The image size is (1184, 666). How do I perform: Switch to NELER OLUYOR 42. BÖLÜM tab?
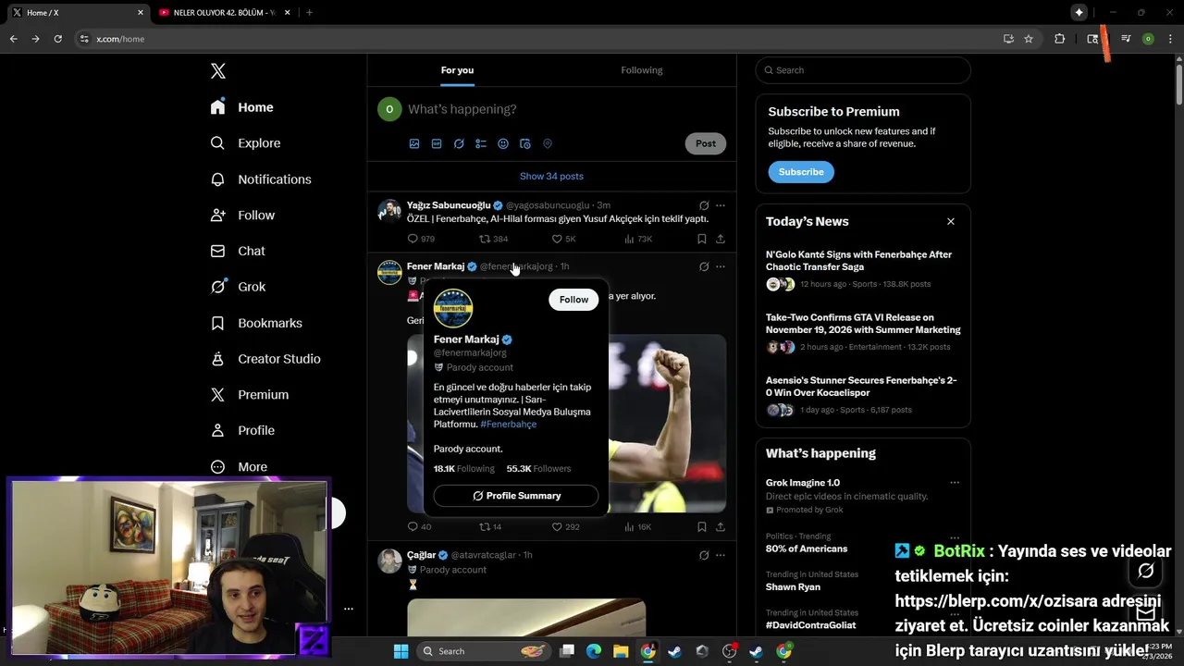[x=225, y=13]
